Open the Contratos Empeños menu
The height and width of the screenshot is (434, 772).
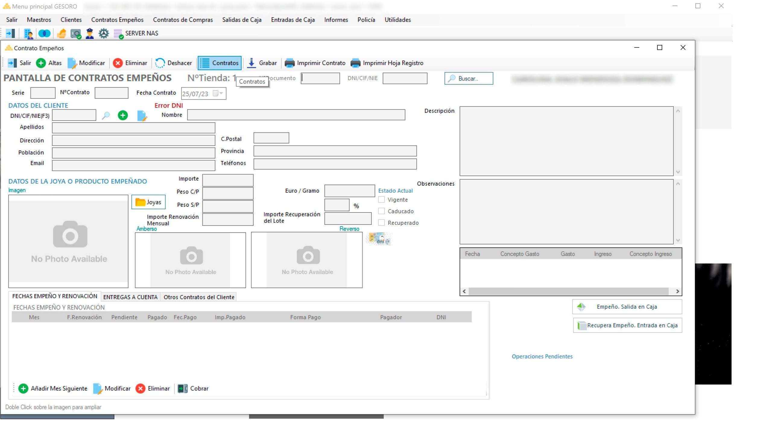pos(117,20)
